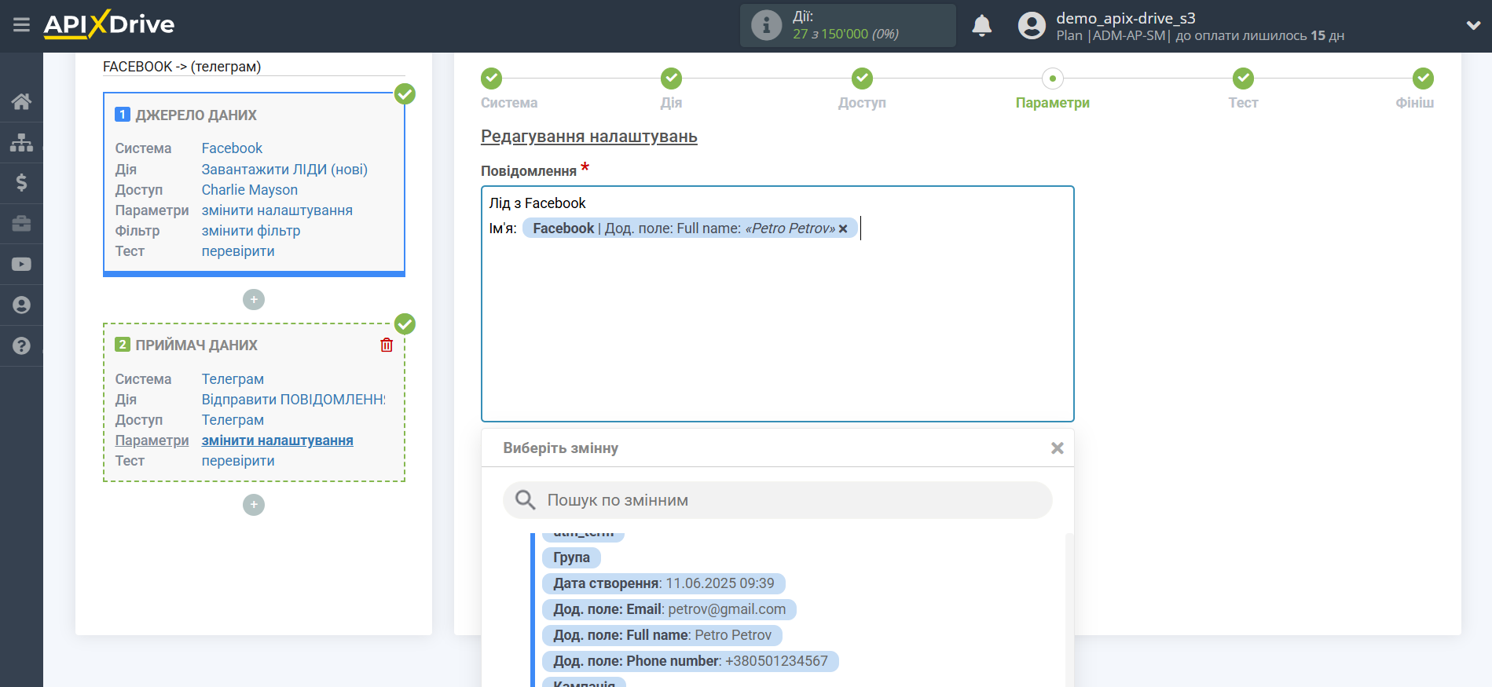Go to the Дія step

[671, 89]
